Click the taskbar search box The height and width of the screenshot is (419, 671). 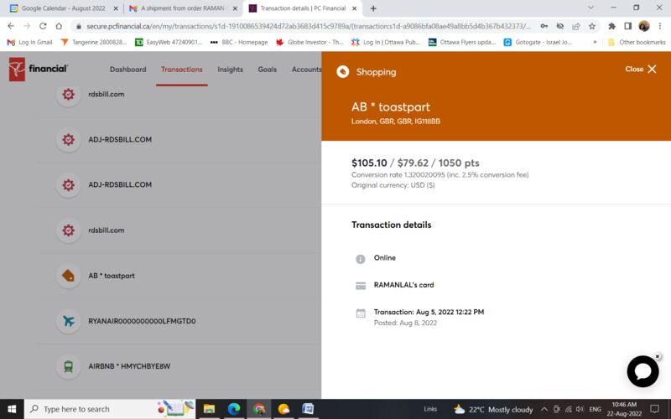click(x=110, y=409)
